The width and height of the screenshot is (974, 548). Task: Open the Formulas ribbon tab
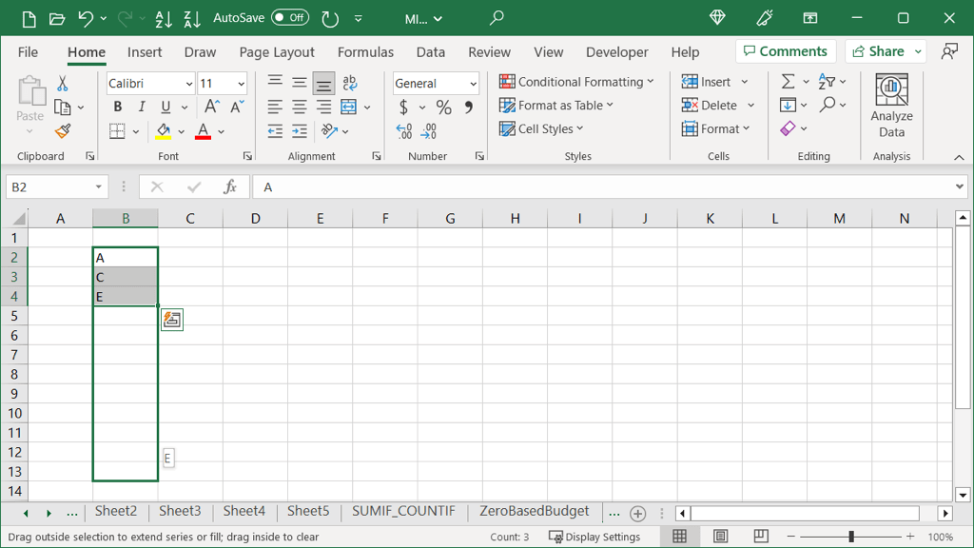[365, 52]
